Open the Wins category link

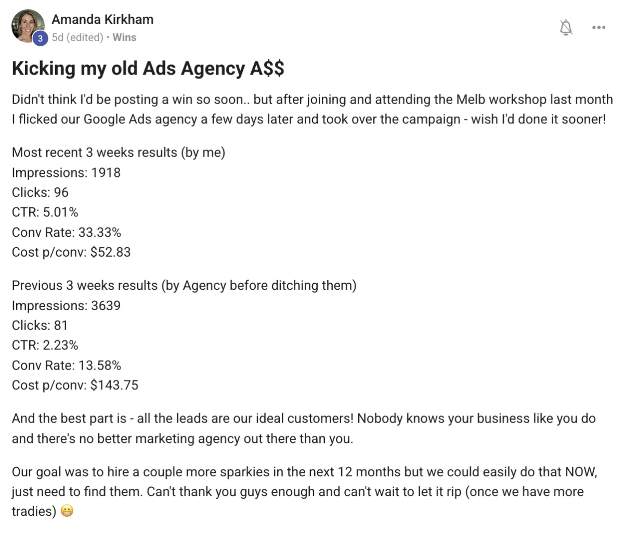pyautogui.click(x=124, y=37)
